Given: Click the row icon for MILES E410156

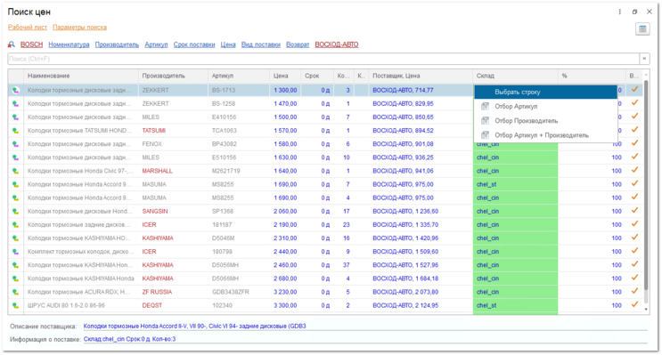Looking at the screenshot, I should 16,117.
